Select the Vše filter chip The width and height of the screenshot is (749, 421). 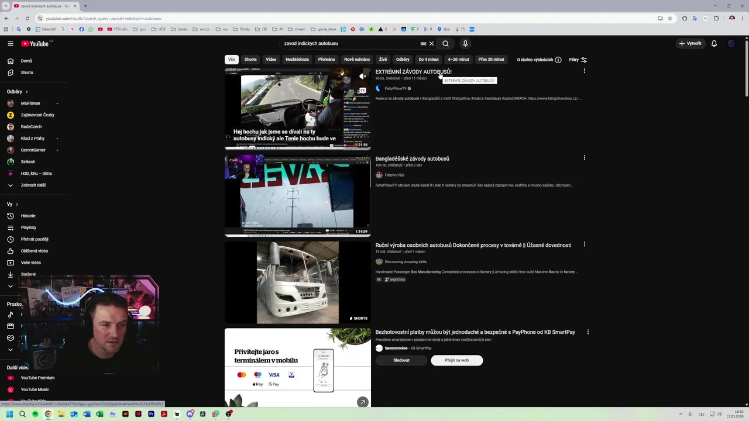(x=232, y=60)
